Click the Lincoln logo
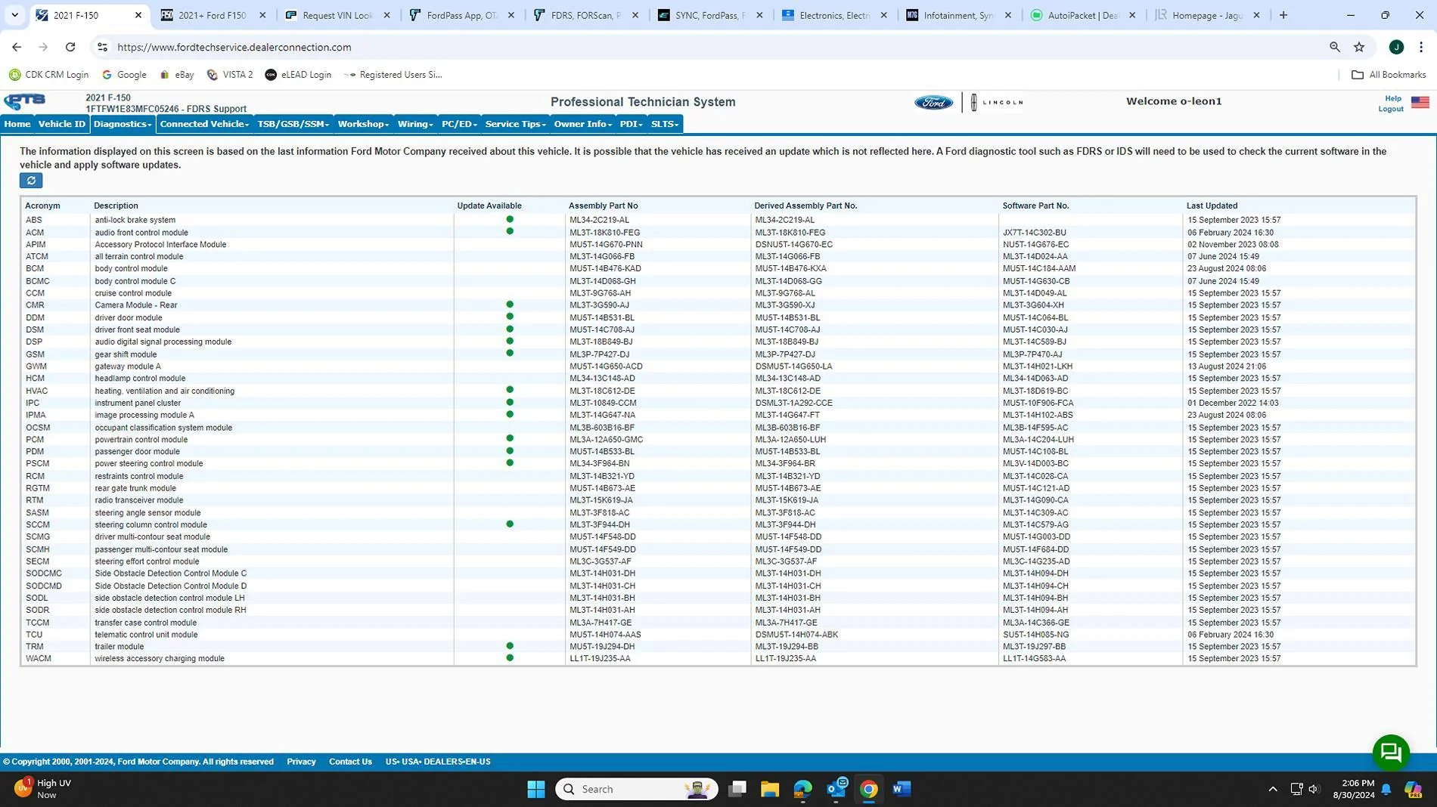The height and width of the screenshot is (807, 1437). pos(997,101)
